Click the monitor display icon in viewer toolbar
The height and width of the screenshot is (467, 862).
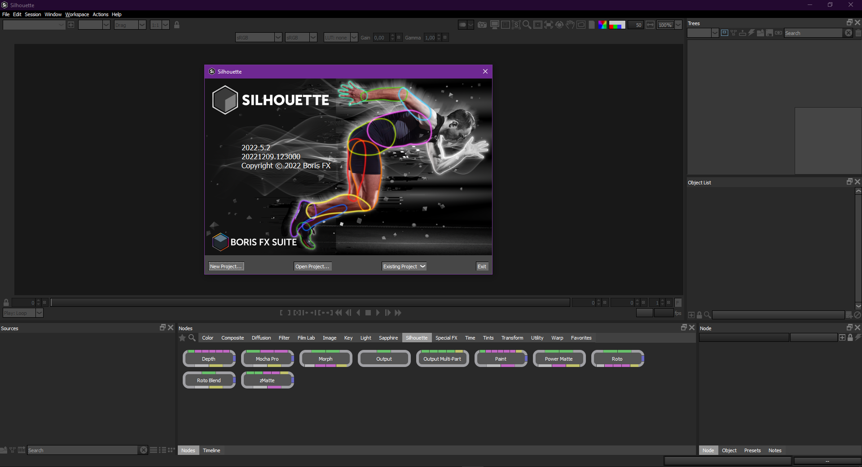495,25
